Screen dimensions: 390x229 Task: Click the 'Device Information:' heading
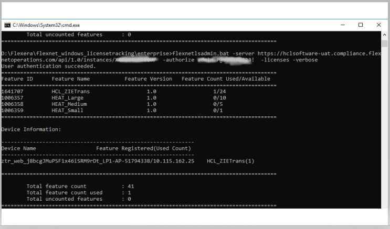(31, 129)
